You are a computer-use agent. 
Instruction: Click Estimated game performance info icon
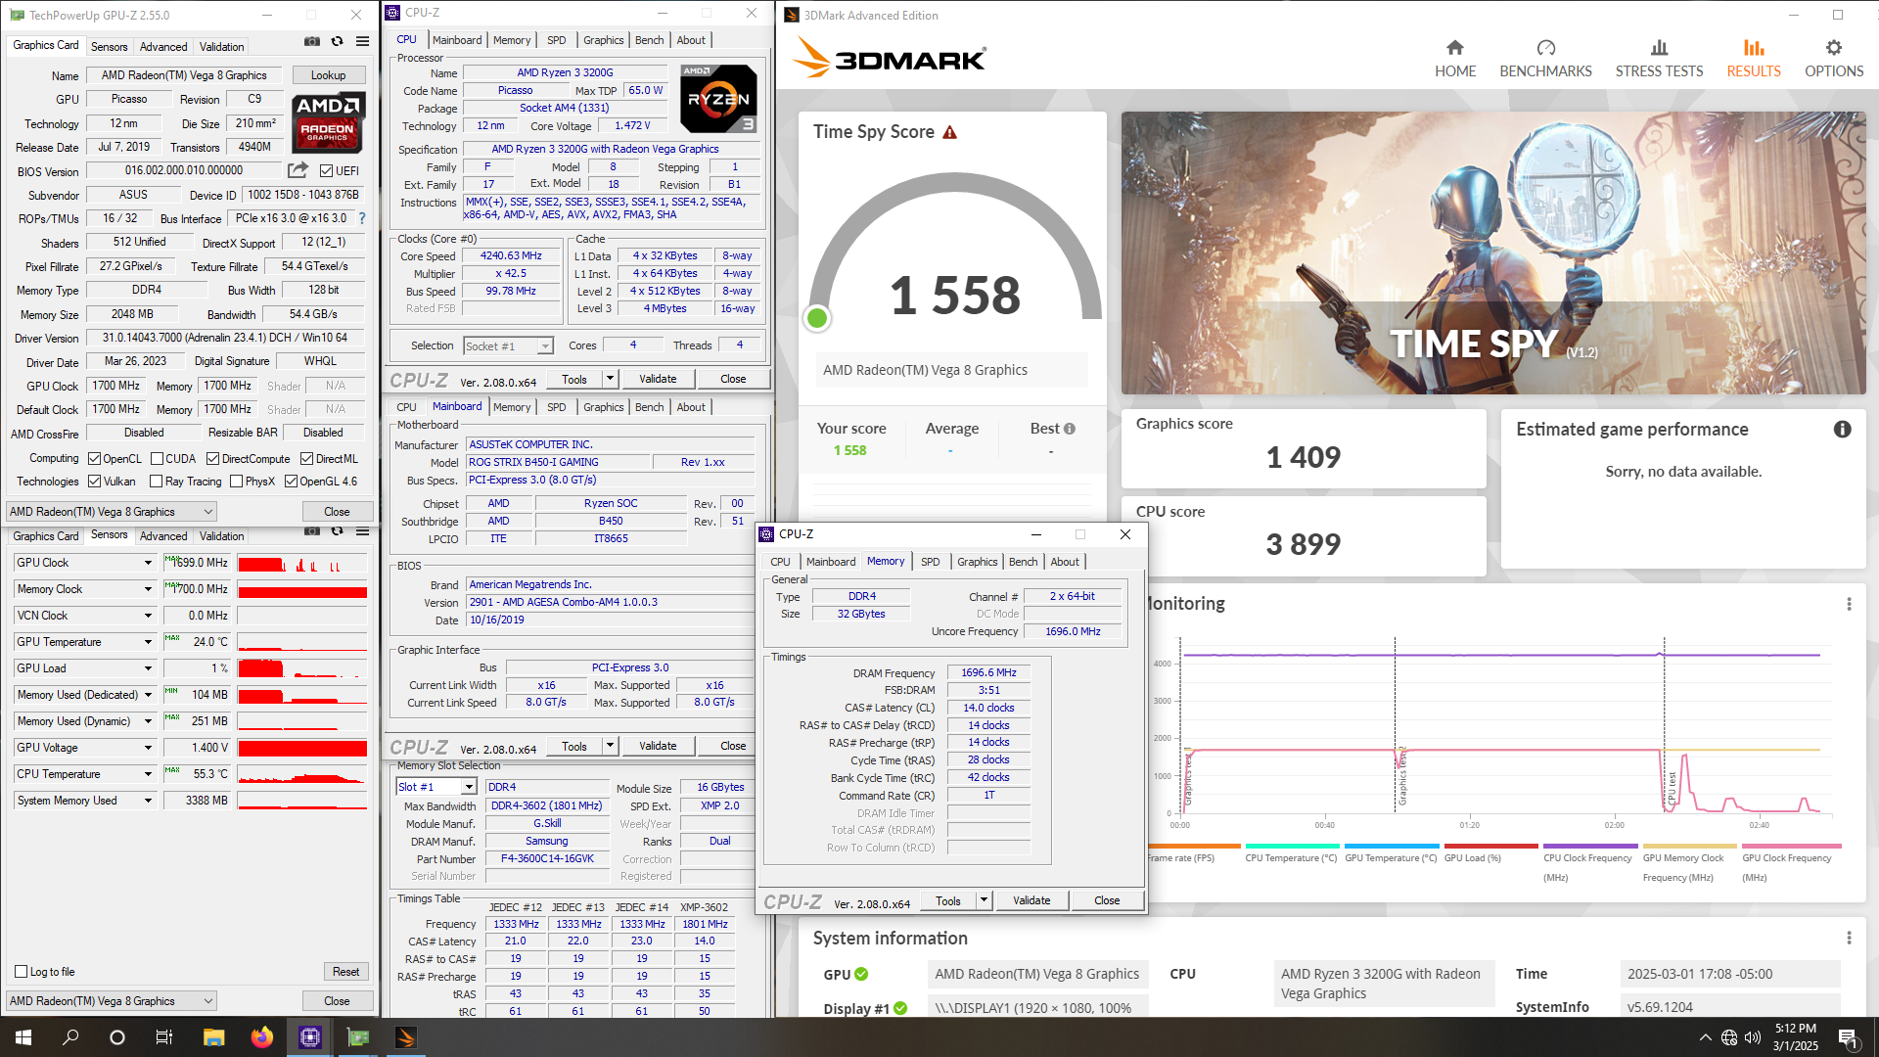point(1842,430)
